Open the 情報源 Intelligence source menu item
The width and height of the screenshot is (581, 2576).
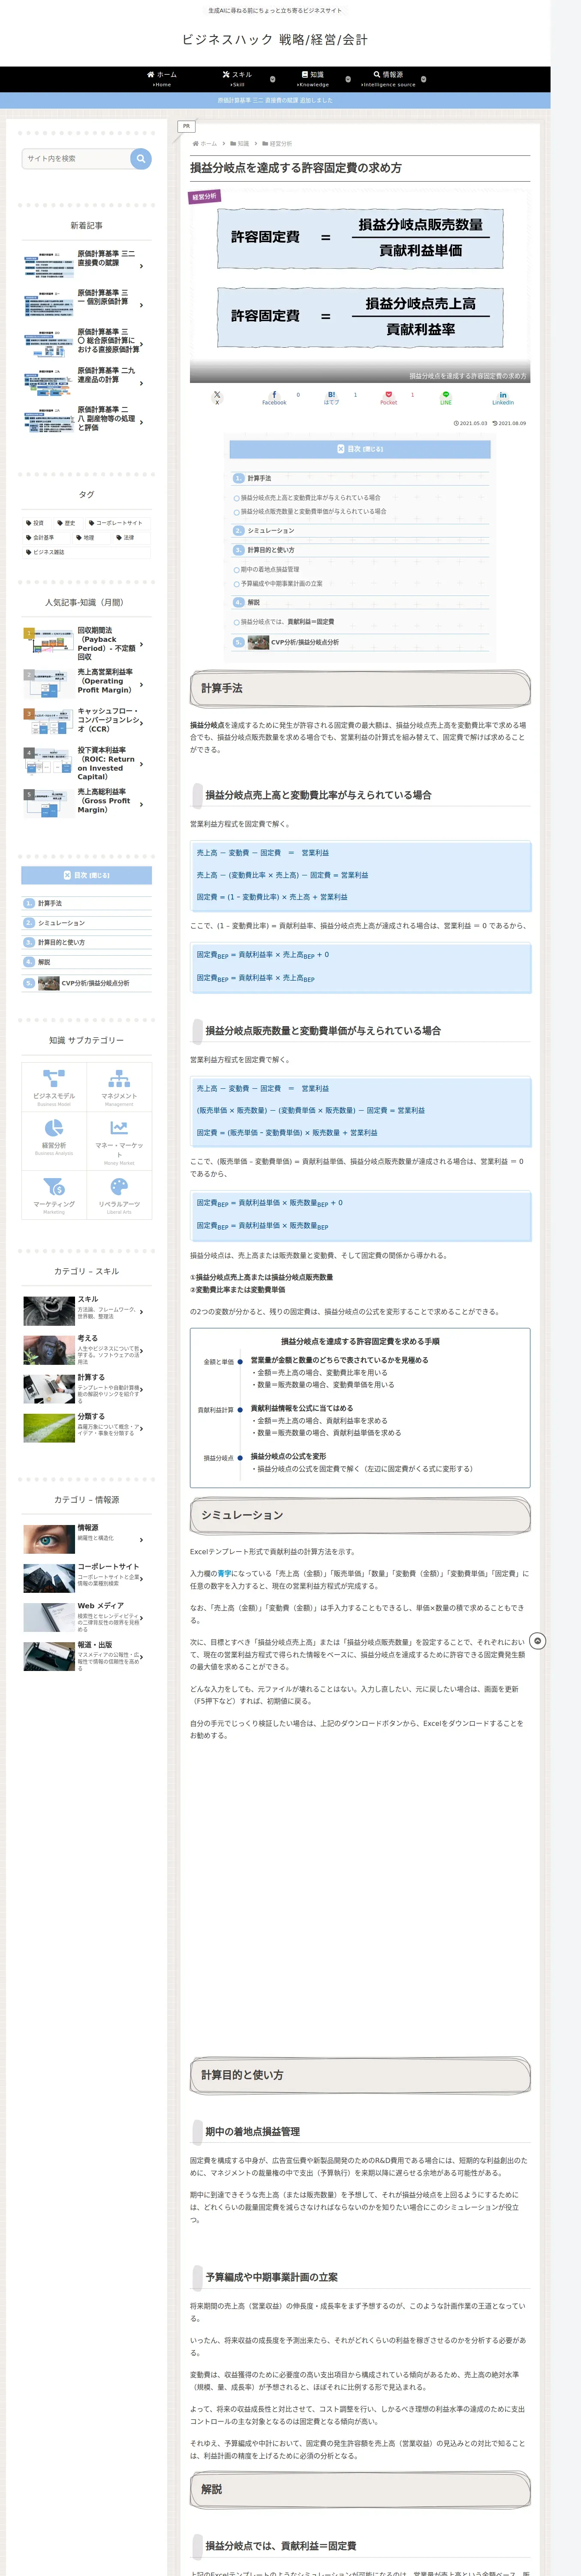(x=388, y=79)
